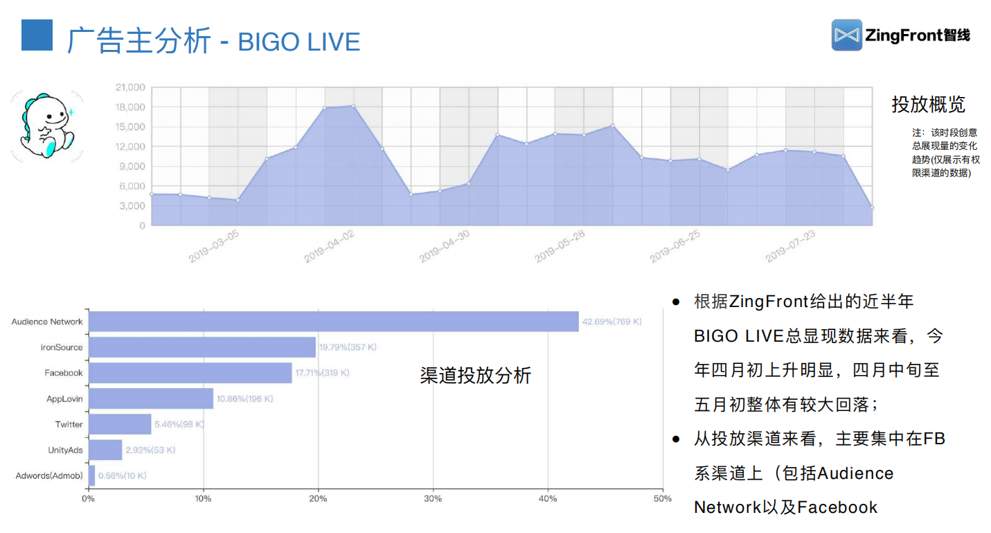This screenshot has height=533, width=991.
Task: Click the highest peak point of the area chart
Action: pyautogui.click(x=353, y=106)
